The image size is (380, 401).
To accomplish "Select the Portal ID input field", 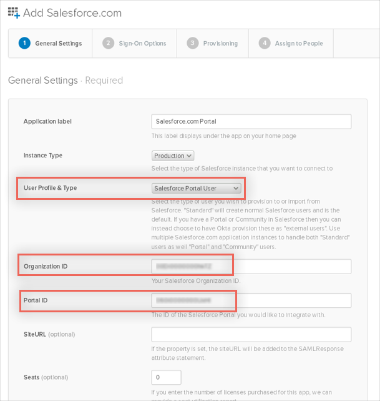I will tap(251, 300).
